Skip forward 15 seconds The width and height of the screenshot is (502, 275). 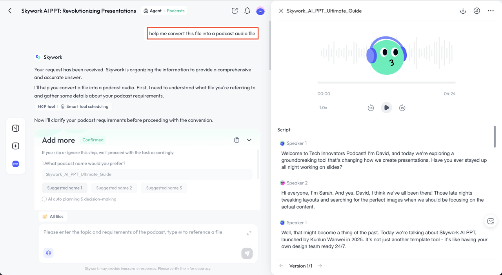click(402, 108)
